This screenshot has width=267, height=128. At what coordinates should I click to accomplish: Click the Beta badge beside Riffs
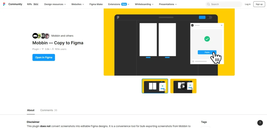click(x=36, y=4)
